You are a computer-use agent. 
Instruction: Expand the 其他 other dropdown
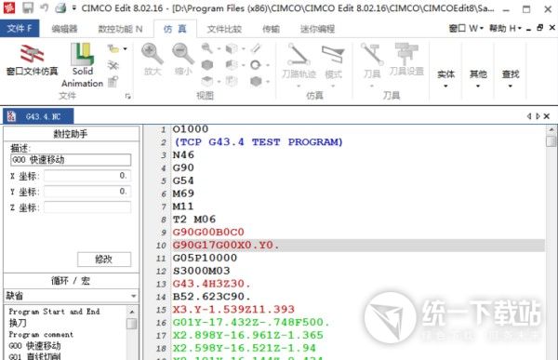(x=478, y=79)
